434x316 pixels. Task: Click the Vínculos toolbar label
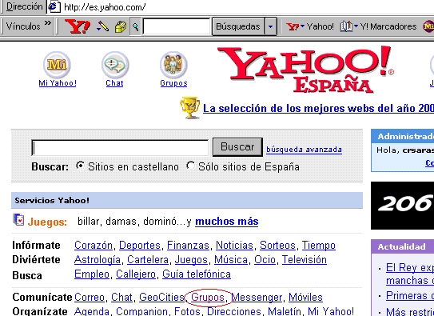23,26
